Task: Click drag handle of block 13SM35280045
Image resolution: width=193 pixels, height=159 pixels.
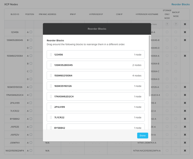Action: click(51, 65)
